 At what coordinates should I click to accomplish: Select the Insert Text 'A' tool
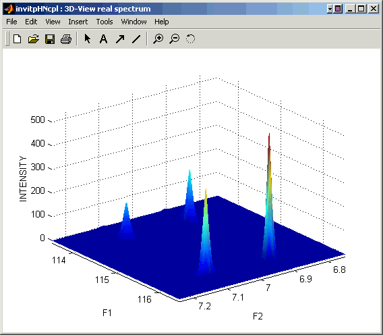104,39
